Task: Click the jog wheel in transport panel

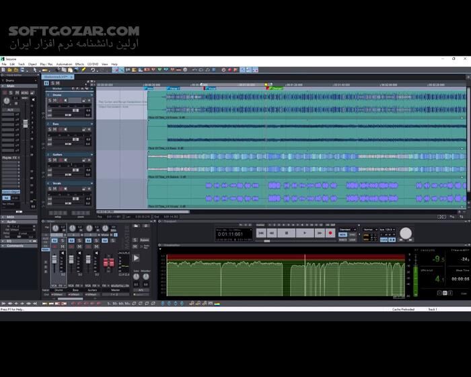Action: tap(406, 233)
